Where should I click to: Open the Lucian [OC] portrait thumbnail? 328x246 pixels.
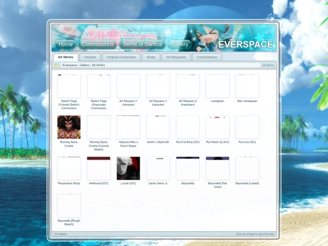tap(128, 168)
